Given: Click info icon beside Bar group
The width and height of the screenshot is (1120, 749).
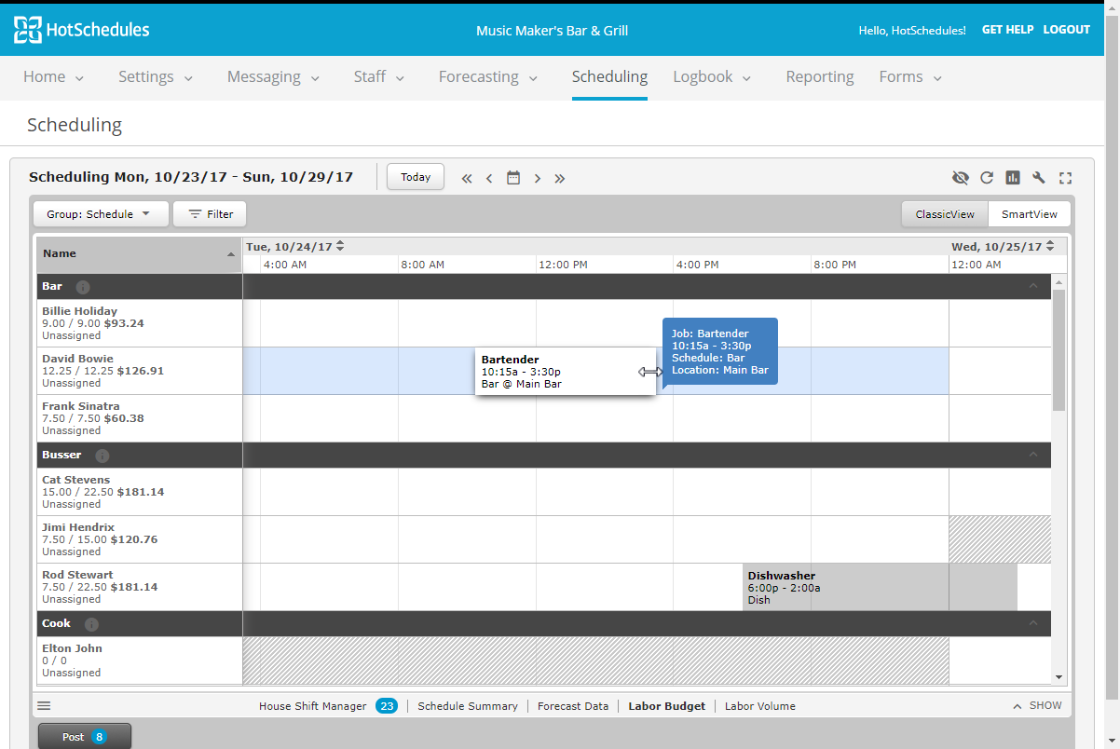Looking at the screenshot, I should tap(83, 287).
